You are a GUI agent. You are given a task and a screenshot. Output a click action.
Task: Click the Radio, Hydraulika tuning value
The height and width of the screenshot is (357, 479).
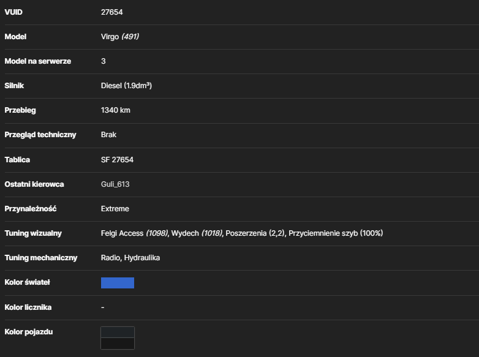130,258
